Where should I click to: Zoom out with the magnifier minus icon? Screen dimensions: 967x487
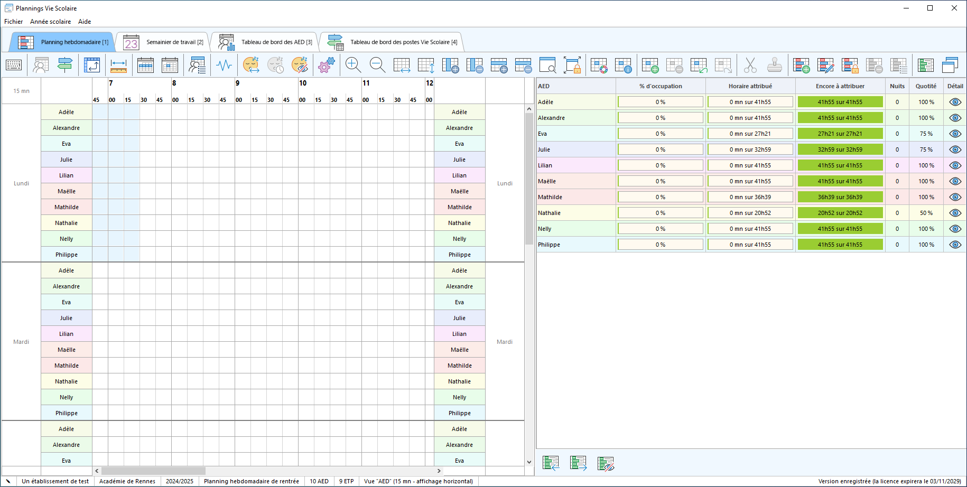377,65
